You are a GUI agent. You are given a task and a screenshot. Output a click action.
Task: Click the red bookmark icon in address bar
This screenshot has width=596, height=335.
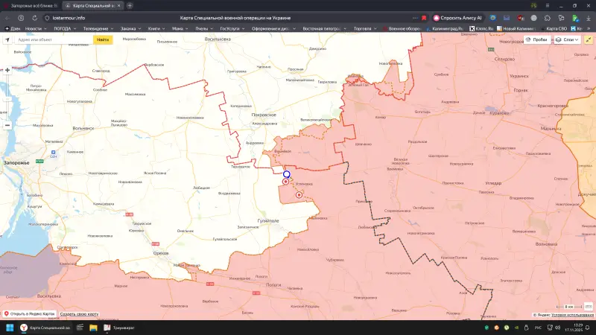click(425, 17)
